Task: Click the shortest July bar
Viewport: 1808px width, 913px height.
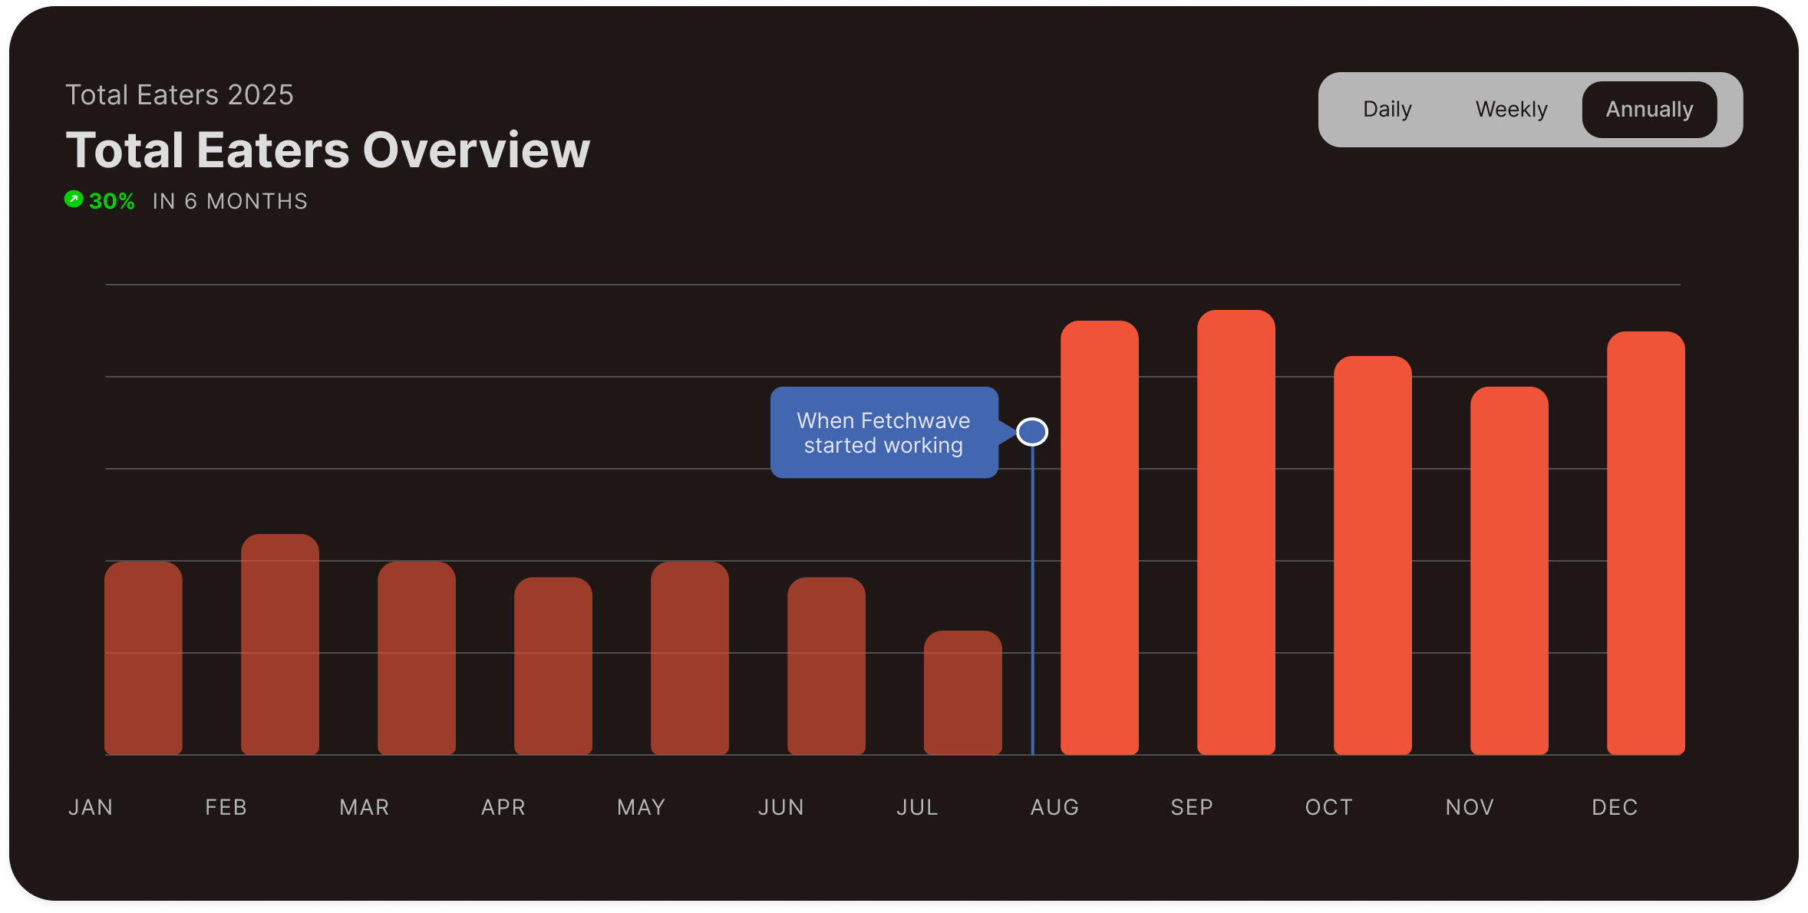Action: coord(963,693)
